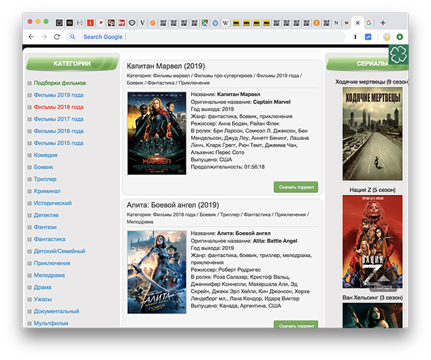Switch to the Wikipedia tab

click(225, 23)
